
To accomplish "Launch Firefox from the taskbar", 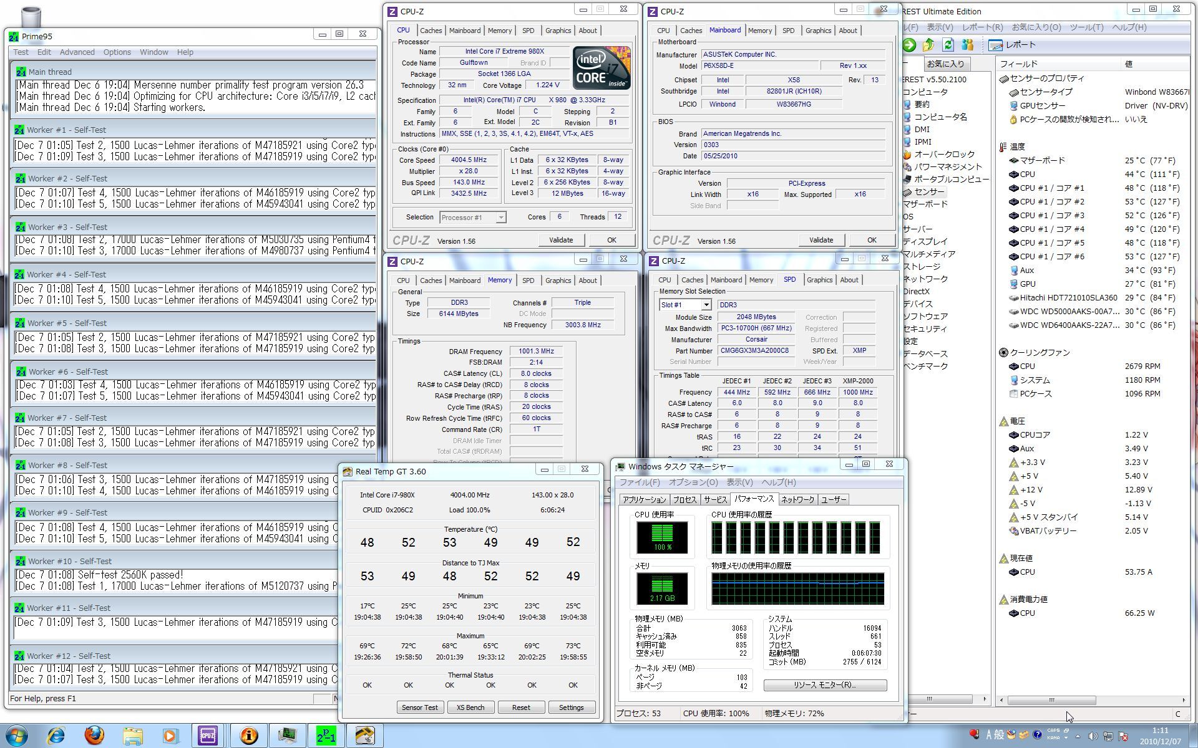I will [94, 736].
